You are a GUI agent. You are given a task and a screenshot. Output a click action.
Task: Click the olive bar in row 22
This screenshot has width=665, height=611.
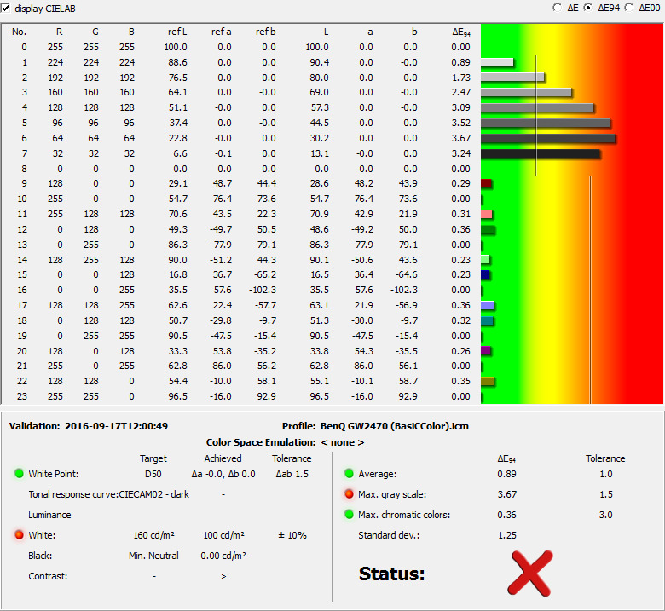(488, 381)
